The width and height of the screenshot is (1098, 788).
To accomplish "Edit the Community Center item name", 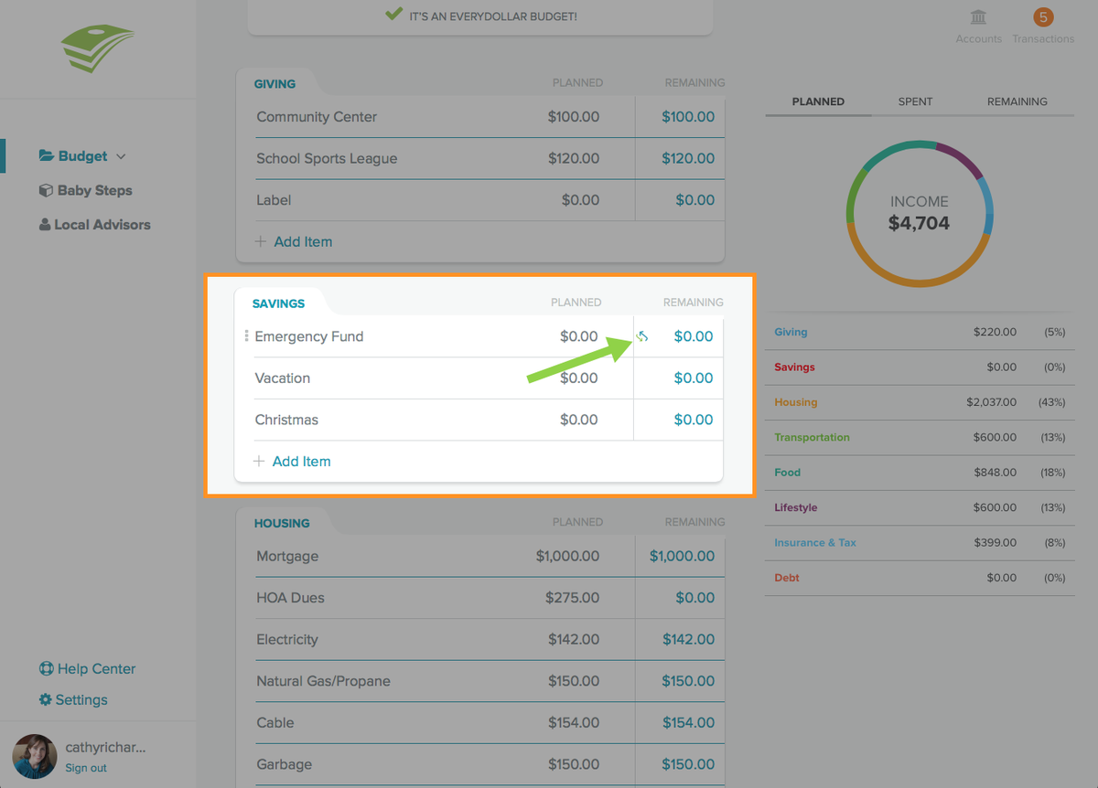I will (317, 117).
